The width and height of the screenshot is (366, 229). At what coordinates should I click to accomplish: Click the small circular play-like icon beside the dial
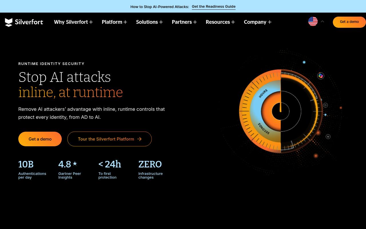coord(325,105)
